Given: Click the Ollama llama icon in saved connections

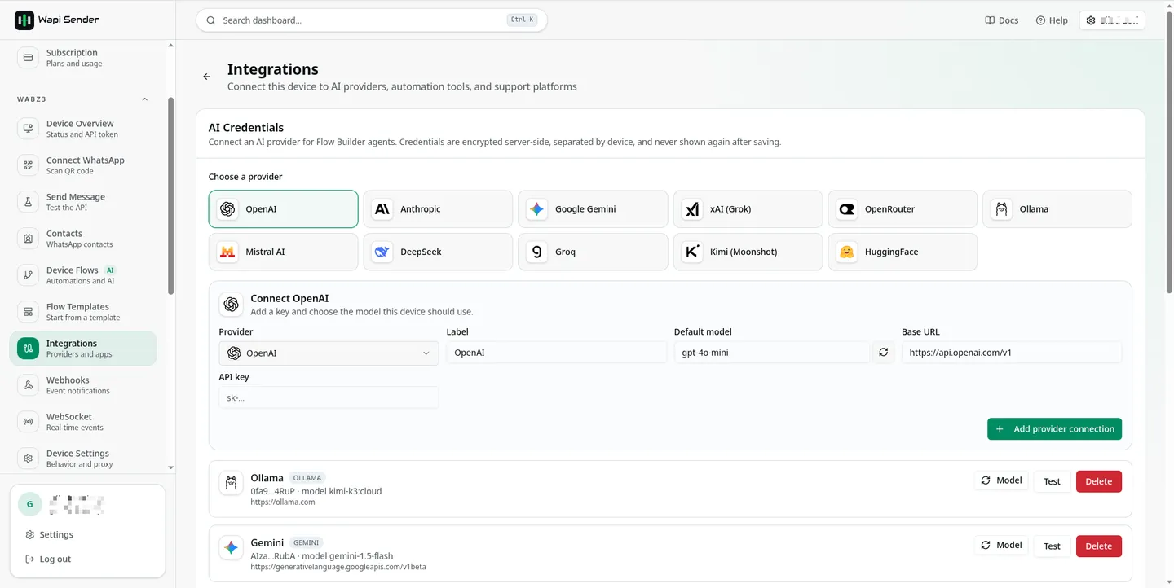Looking at the screenshot, I should (232, 482).
